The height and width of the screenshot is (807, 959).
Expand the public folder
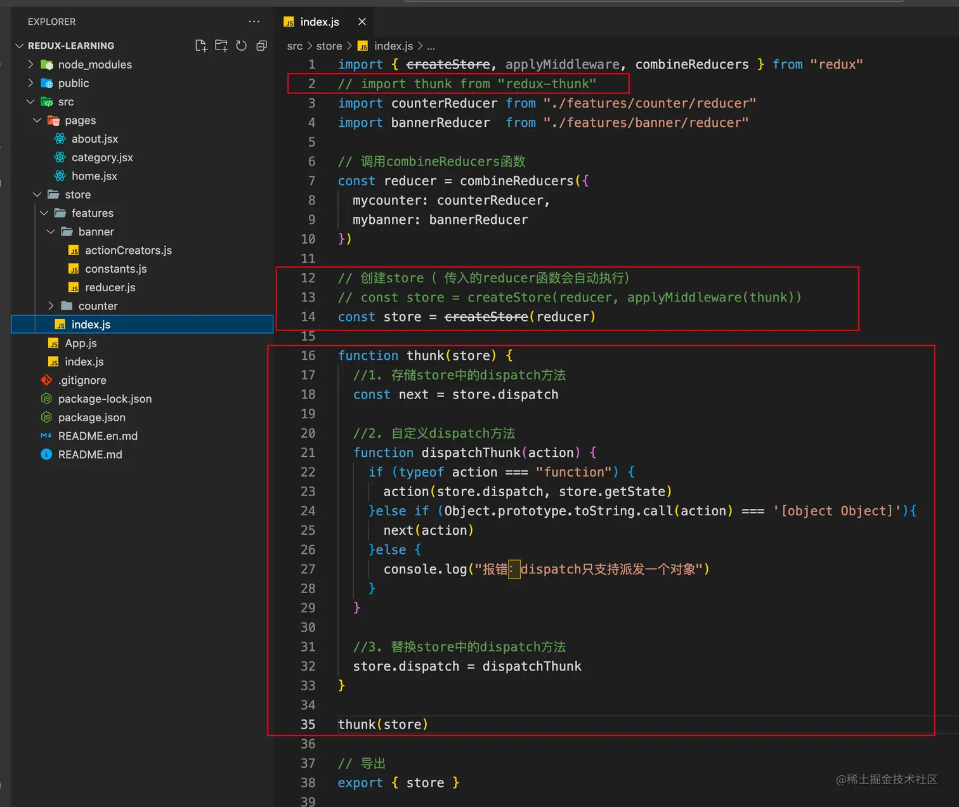tap(30, 82)
